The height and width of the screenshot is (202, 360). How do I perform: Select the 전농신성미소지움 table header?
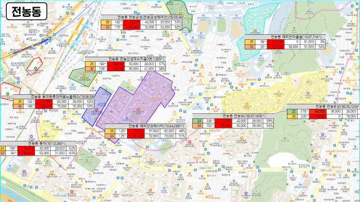click(x=125, y=59)
